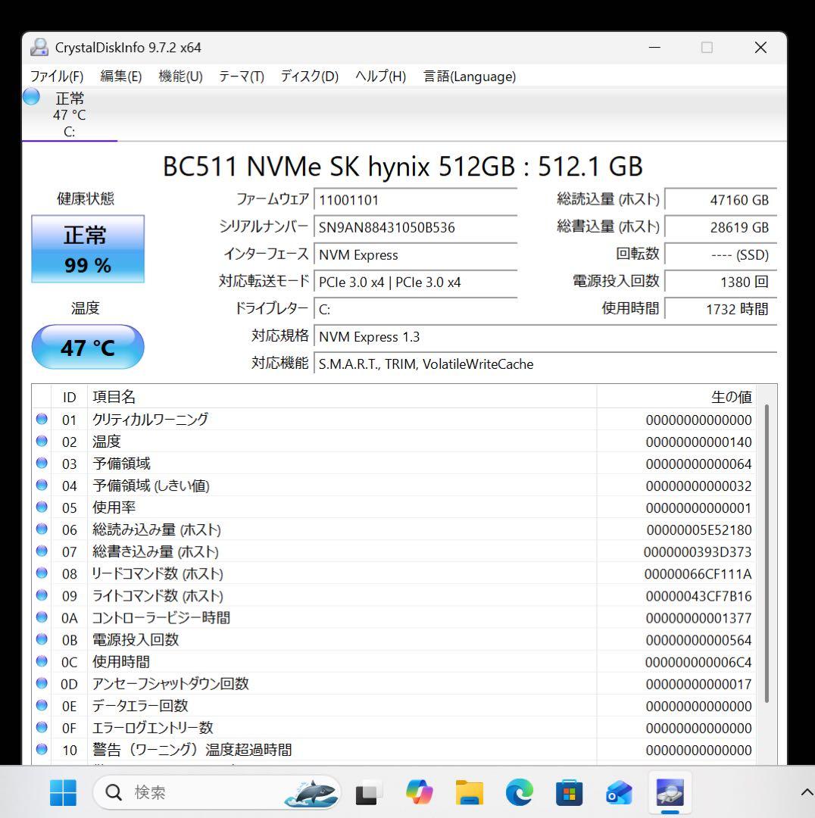Open Microsoft Store from the taskbar
815x818 pixels.
pos(570,792)
